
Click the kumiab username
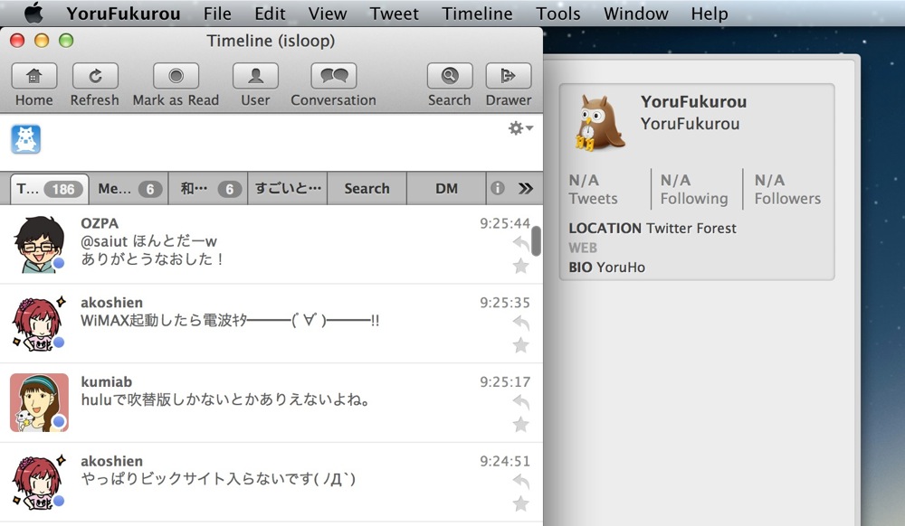[x=106, y=382]
